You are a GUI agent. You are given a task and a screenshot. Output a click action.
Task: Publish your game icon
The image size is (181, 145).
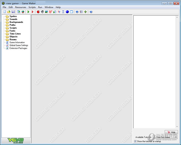pos(23,12)
